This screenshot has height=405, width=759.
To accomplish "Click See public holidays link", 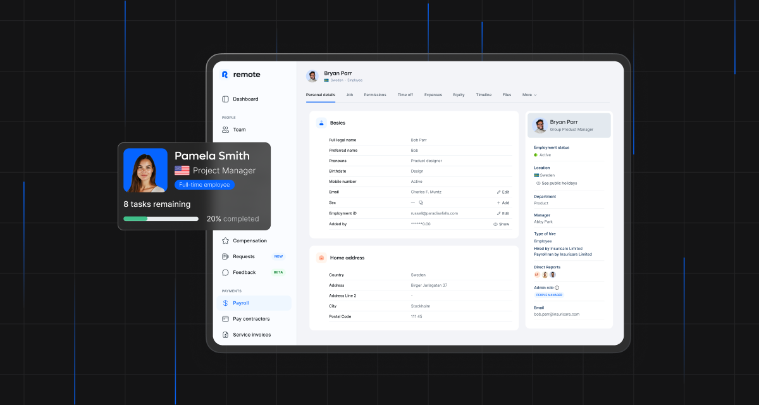I will point(557,184).
